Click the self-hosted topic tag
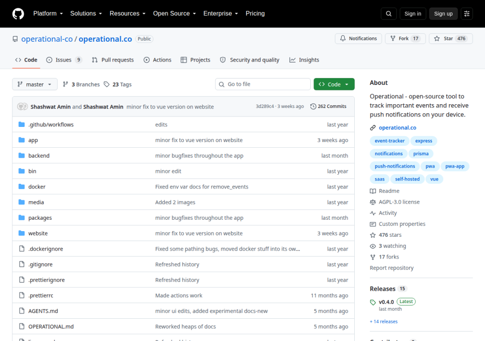485x341 pixels. (x=407, y=179)
